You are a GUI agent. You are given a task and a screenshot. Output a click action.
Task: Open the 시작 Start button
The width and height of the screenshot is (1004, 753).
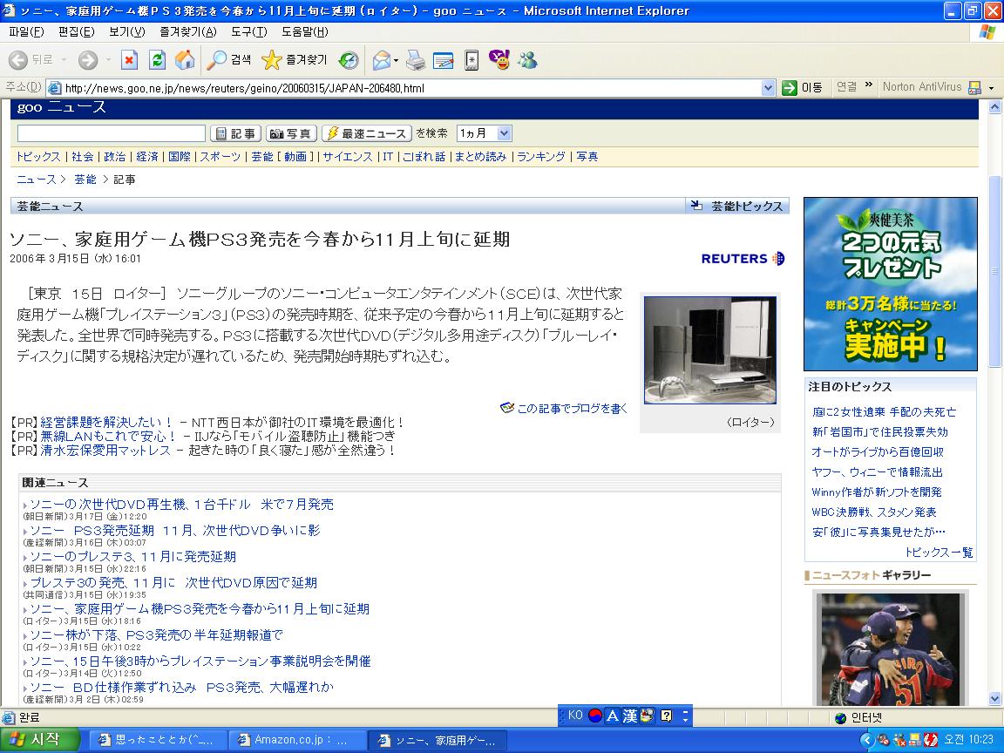click(x=40, y=740)
